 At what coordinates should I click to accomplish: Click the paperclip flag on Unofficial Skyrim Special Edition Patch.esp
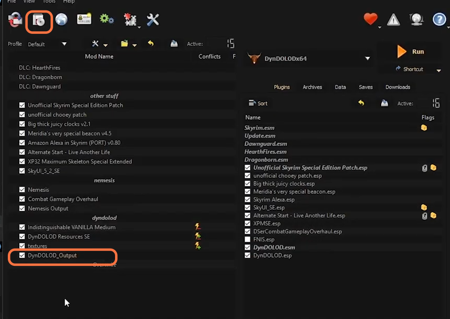pos(425,168)
